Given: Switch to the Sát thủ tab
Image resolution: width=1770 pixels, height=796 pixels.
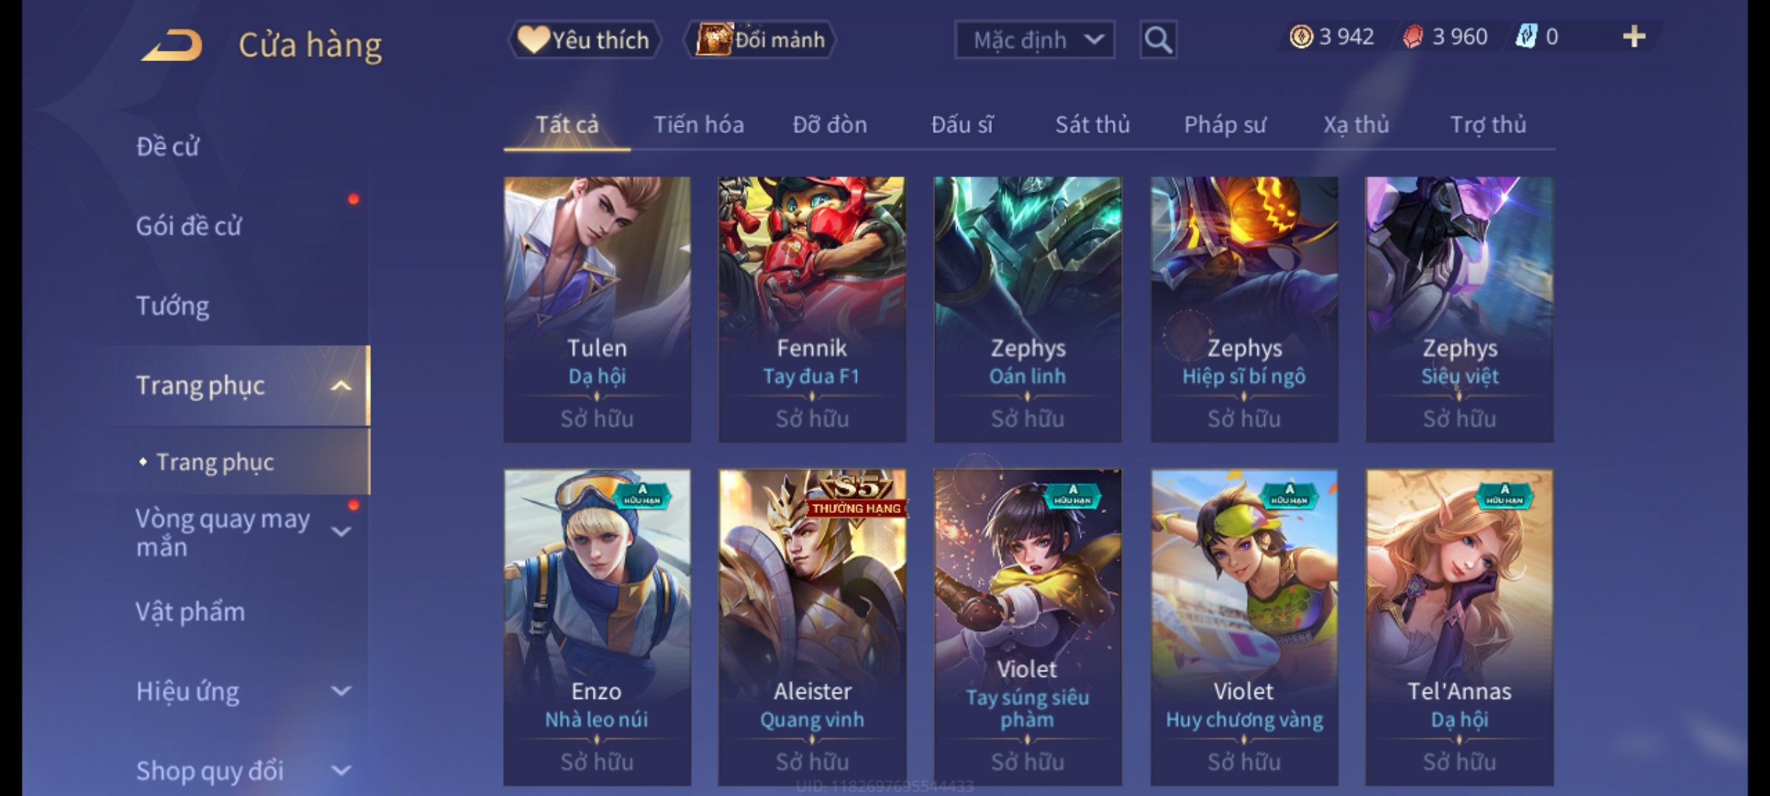Looking at the screenshot, I should click(x=1092, y=125).
